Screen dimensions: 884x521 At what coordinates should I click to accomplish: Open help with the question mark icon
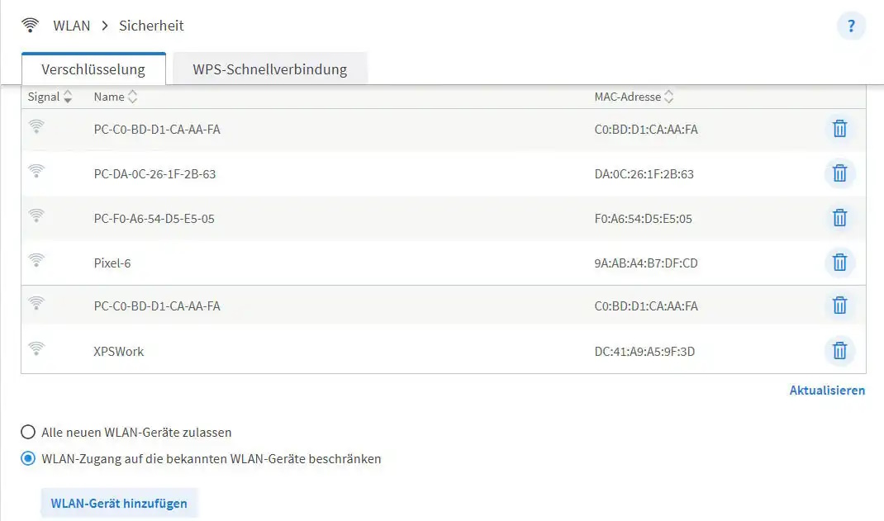pyautogui.click(x=851, y=26)
